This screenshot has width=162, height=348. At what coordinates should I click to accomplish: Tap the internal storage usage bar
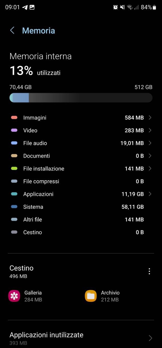click(81, 98)
